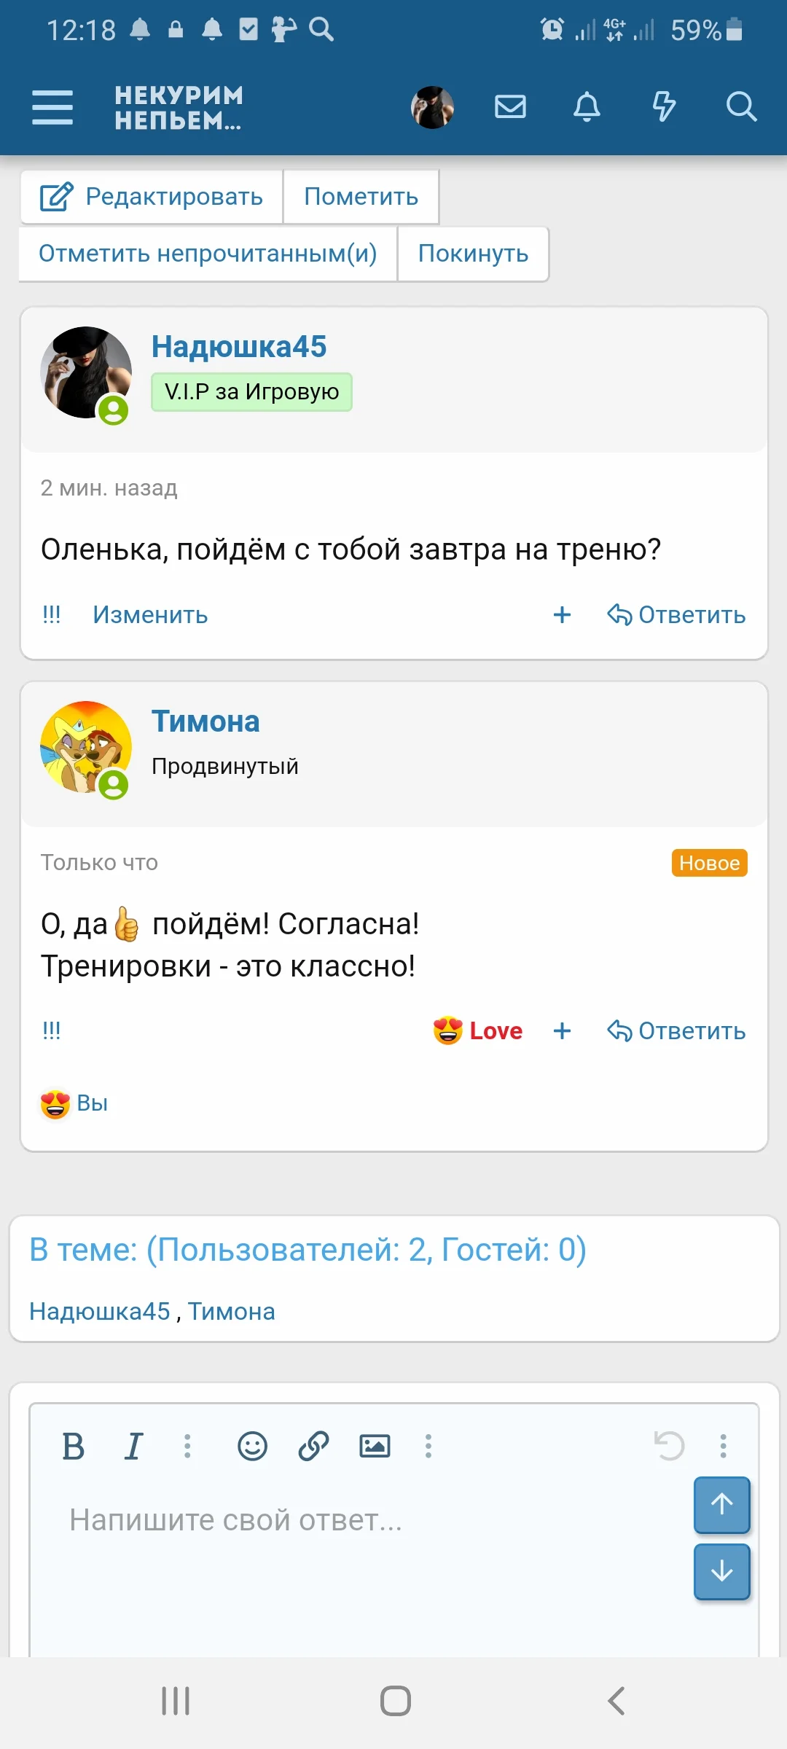Open notifications bell in forum header

coord(587,107)
